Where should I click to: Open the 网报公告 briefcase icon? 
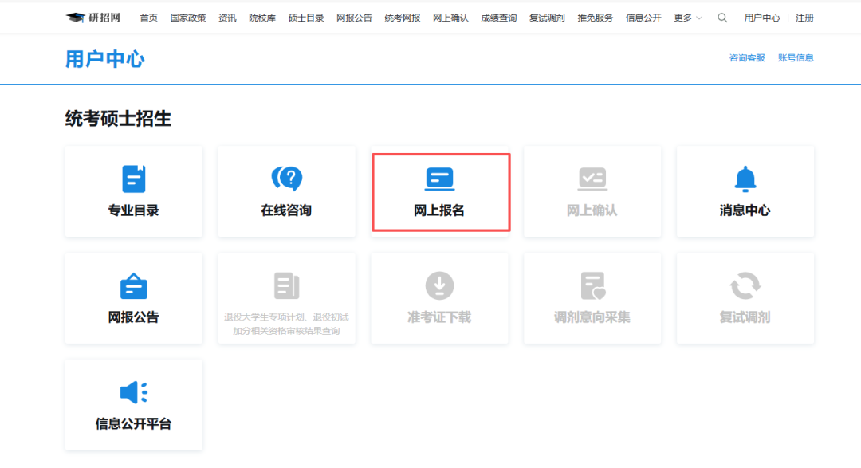point(133,285)
